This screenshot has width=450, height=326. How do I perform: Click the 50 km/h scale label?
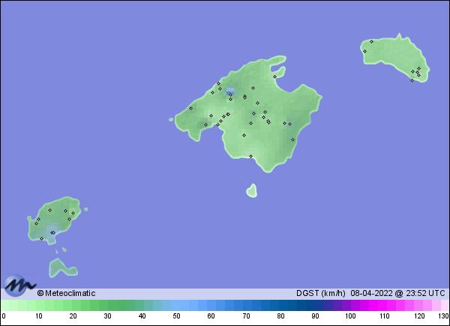[x=176, y=316]
